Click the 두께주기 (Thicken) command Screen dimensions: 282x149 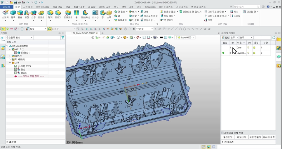coord(121,20)
